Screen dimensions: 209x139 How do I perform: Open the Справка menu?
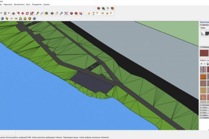[x=46, y=4]
